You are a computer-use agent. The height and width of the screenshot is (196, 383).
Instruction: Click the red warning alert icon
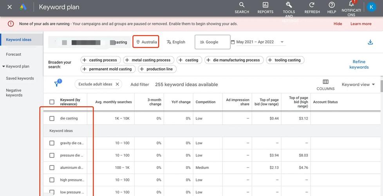point(11,24)
